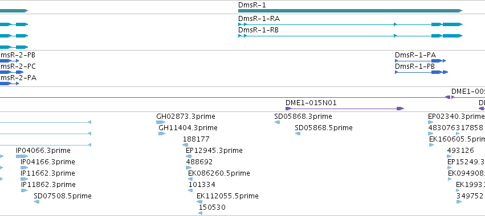Select the 483076317858 feature label
Image resolution: width=485 pixels, height=216 pixels.
tap(455, 128)
